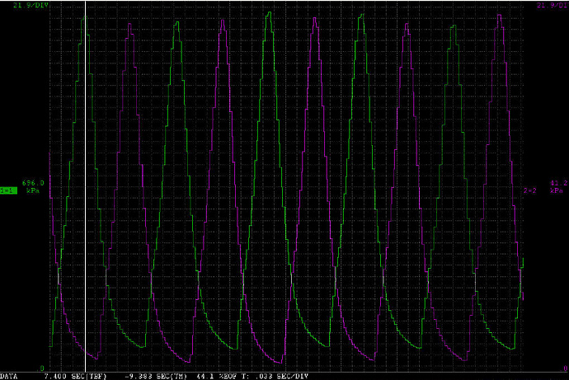The width and height of the screenshot is (569, 380).
Task: Click the first magenta waveform peak
Action: click(x=129, y=23)
